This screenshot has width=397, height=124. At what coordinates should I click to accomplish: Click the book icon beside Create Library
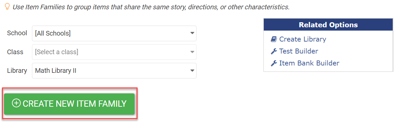[274, 39]
